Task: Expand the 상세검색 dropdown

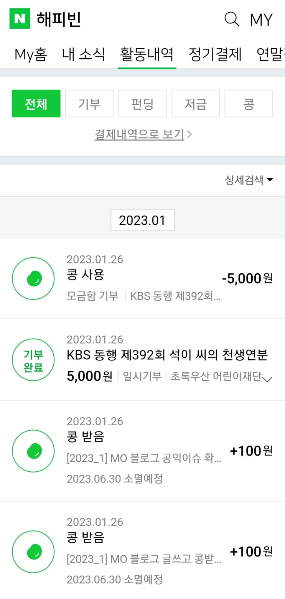Action: coord(249,180)
